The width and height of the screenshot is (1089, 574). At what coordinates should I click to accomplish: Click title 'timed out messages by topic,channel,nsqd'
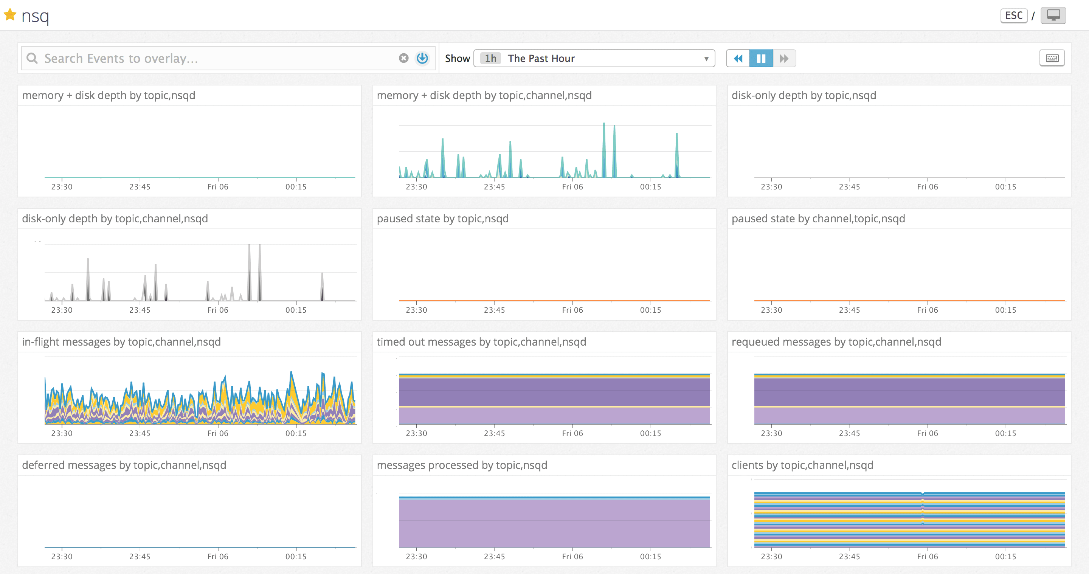click(x=481, y=342)
